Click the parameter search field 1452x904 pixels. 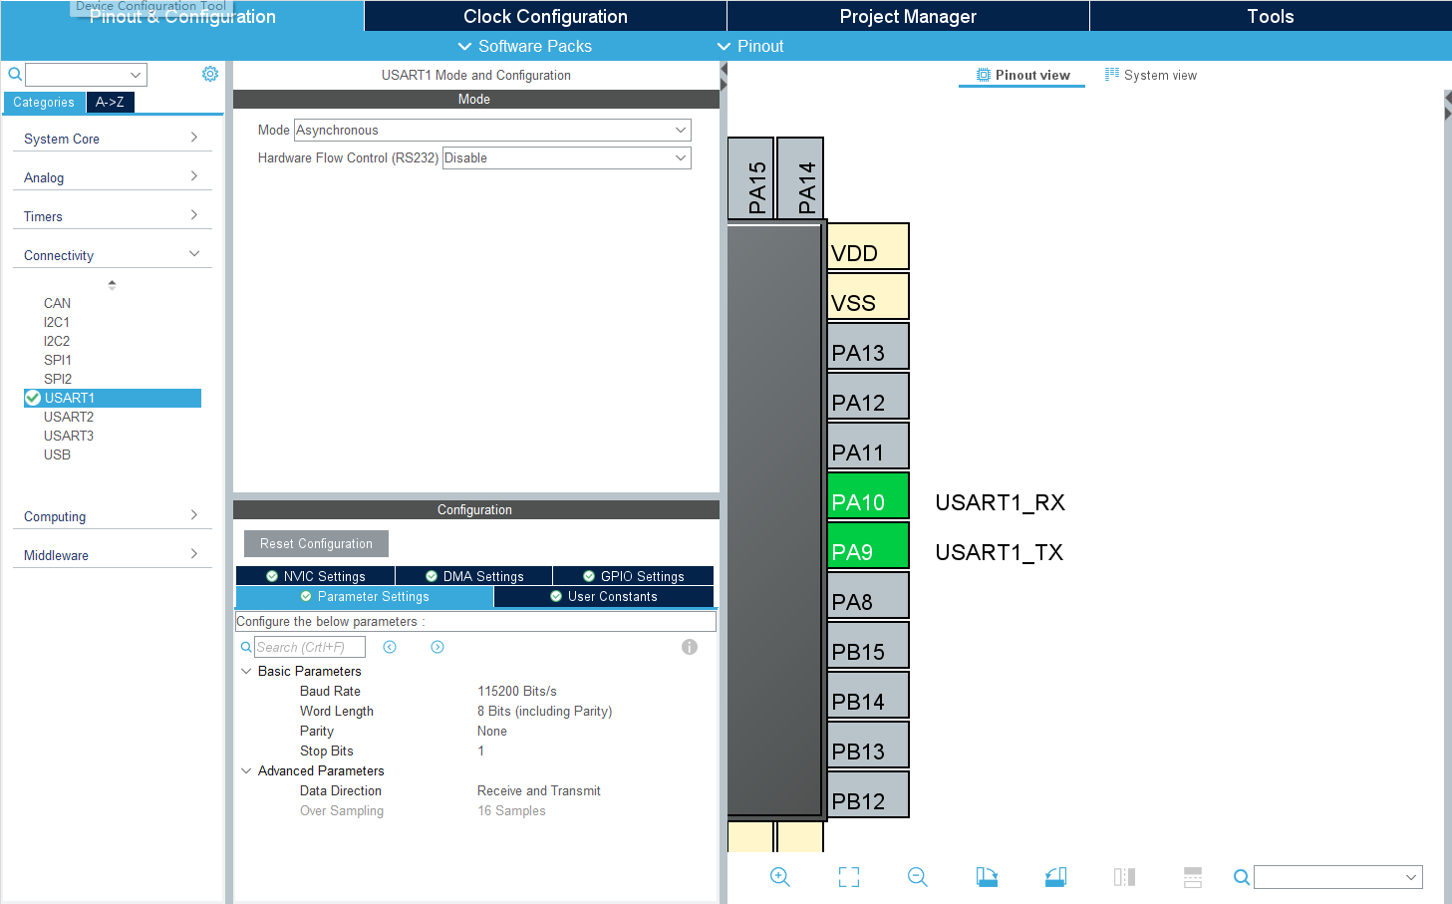pyautogui.click(x=309, y=647)
